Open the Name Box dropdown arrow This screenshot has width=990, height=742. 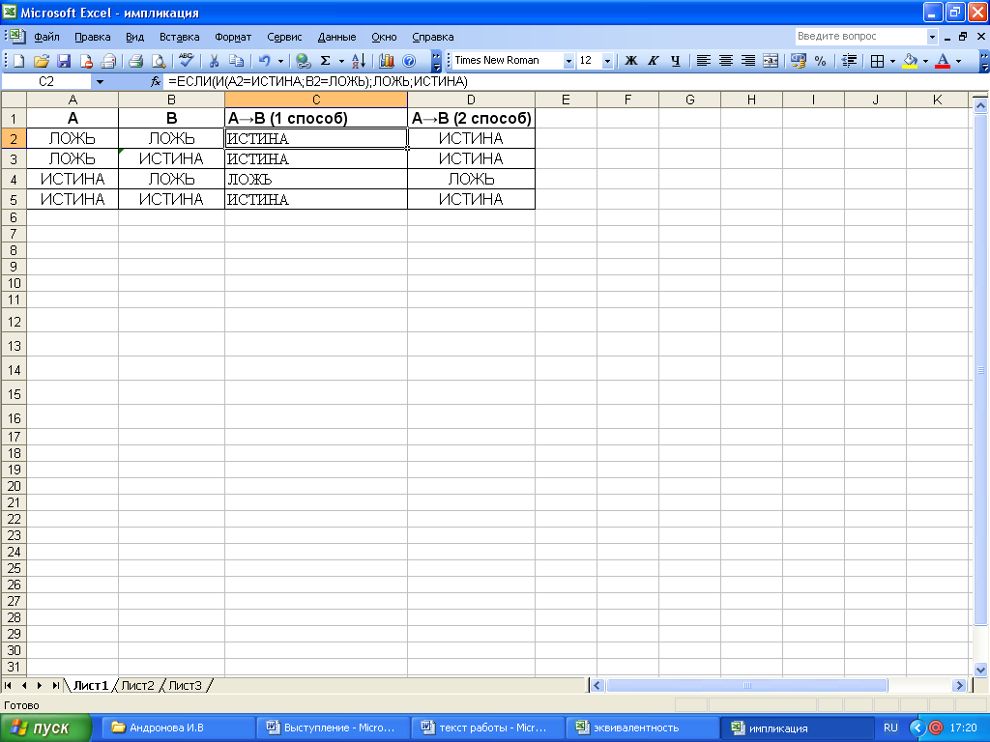100,82
